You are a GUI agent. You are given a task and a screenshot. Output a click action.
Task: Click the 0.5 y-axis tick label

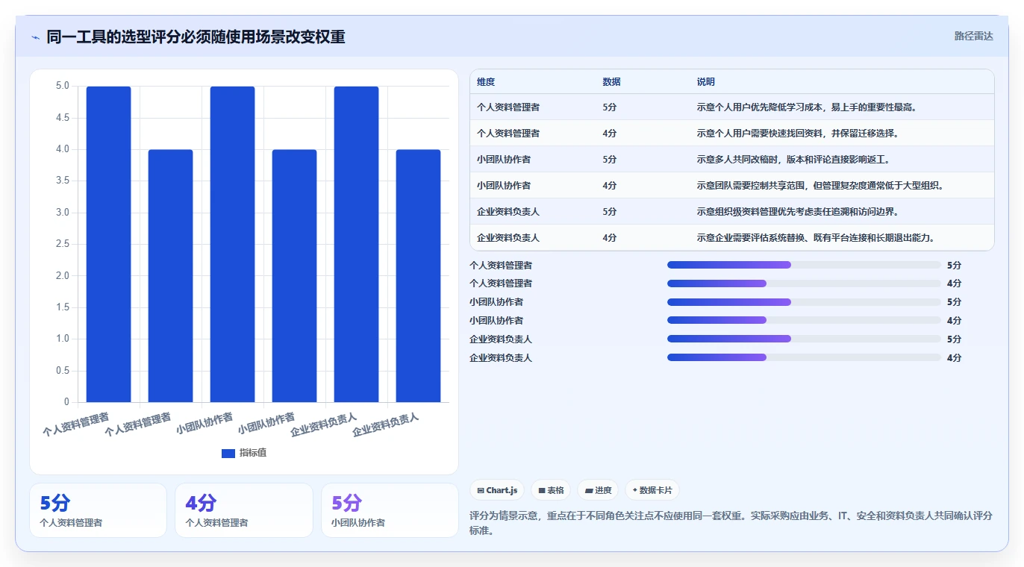[x=63, y=370]
